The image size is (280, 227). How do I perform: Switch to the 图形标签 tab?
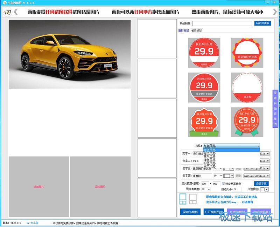(184, 31)
